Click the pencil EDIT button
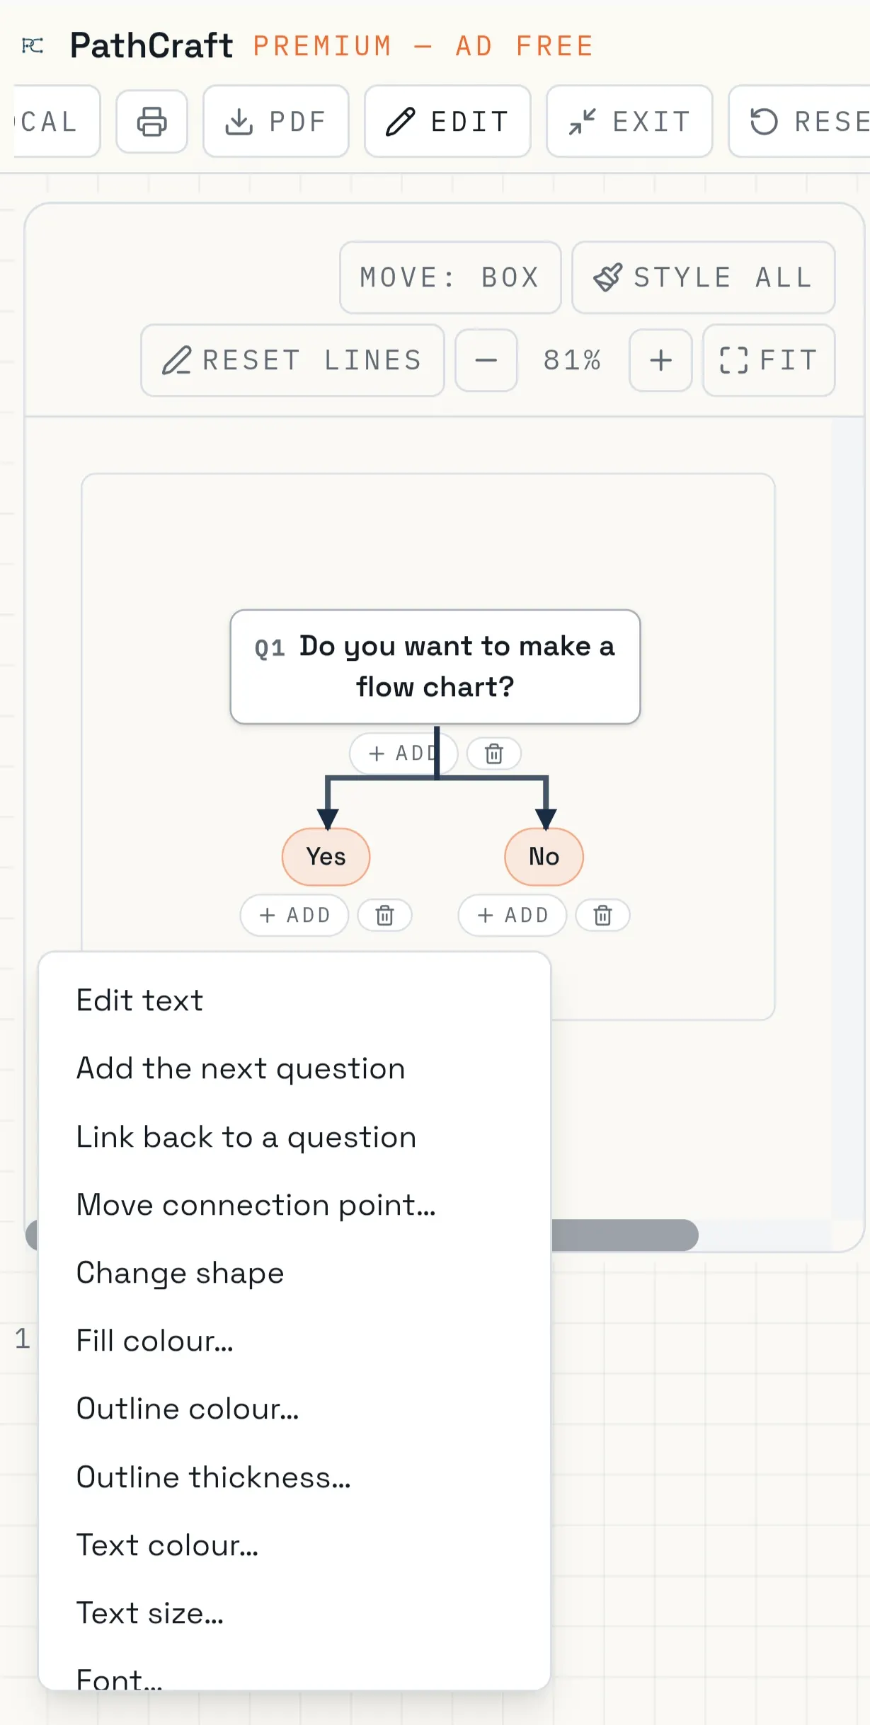 pyautogui.click(x=447, y=122)
